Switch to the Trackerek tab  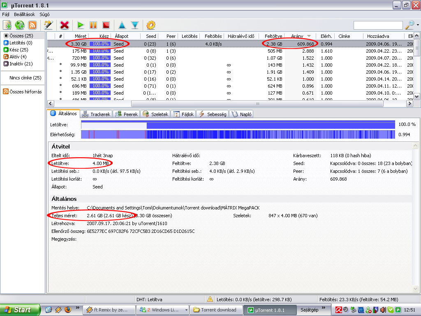click(x=96, y=114)
